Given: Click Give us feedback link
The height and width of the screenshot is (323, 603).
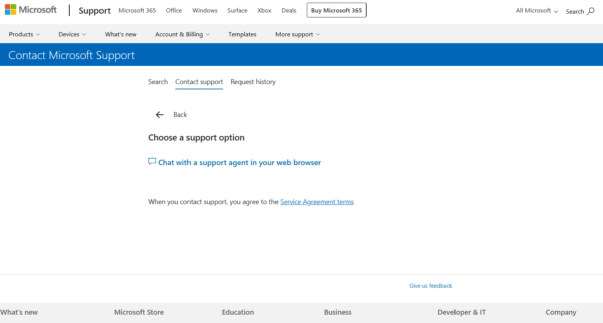Looking at the screenshot, I should (x=431, y=286).
